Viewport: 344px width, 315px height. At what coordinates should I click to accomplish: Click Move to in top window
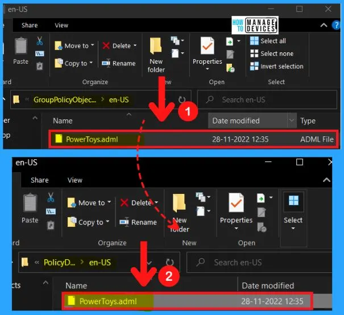pos(74,45)
